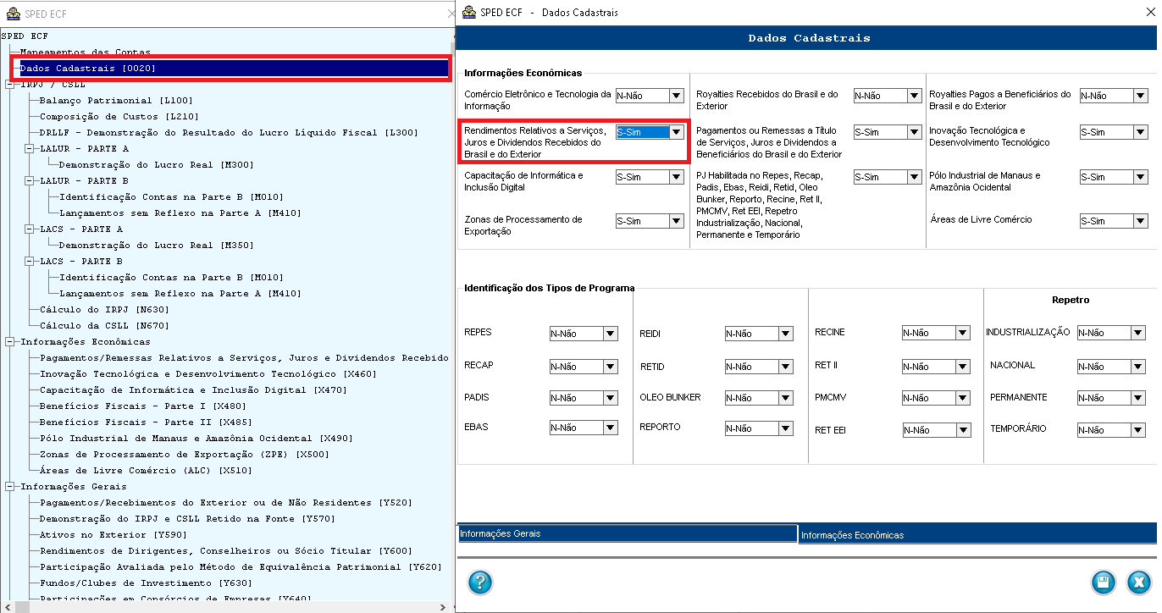The image size is (1162, 613).
Task: Click the SPED ECF Dados Cadastrais window icon
Action: click(468, 13)
